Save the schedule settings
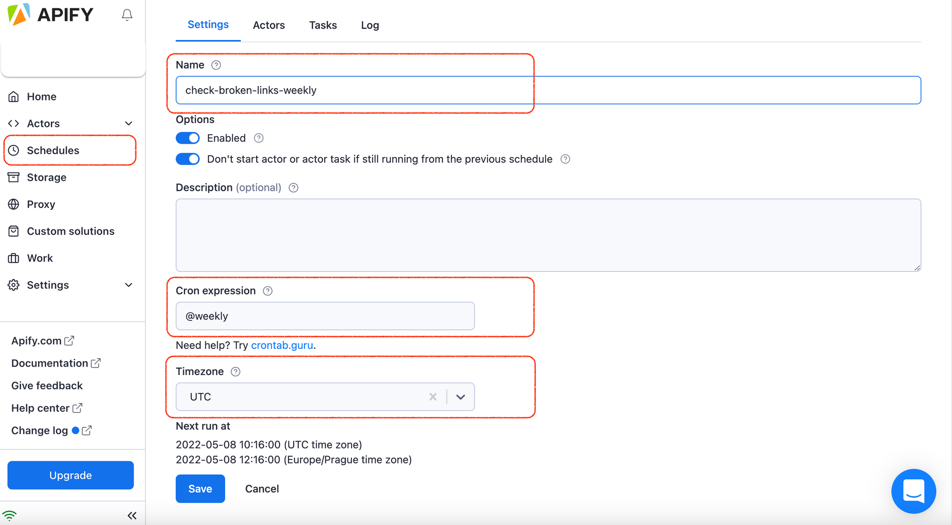 (x=200, y=489)
